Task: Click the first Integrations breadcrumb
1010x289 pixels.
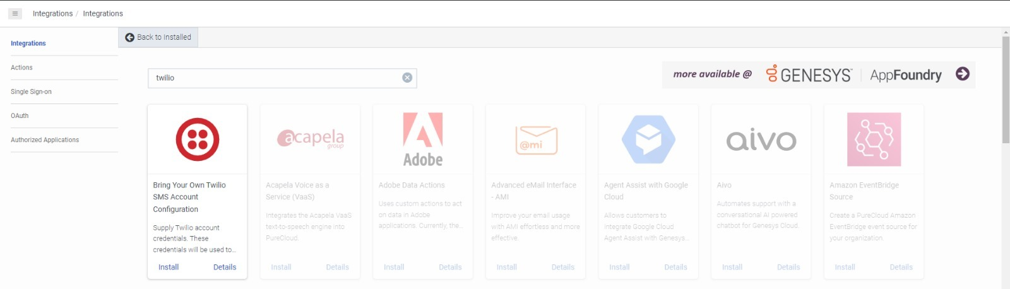Action: pos(52,13)
